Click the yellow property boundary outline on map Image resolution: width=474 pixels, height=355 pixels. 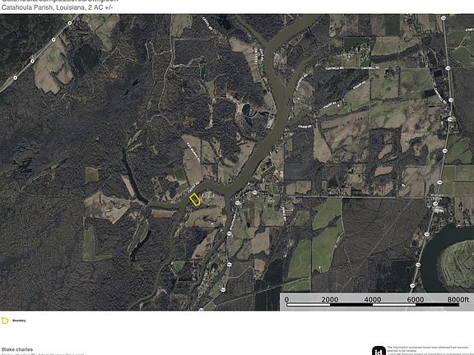195,200
